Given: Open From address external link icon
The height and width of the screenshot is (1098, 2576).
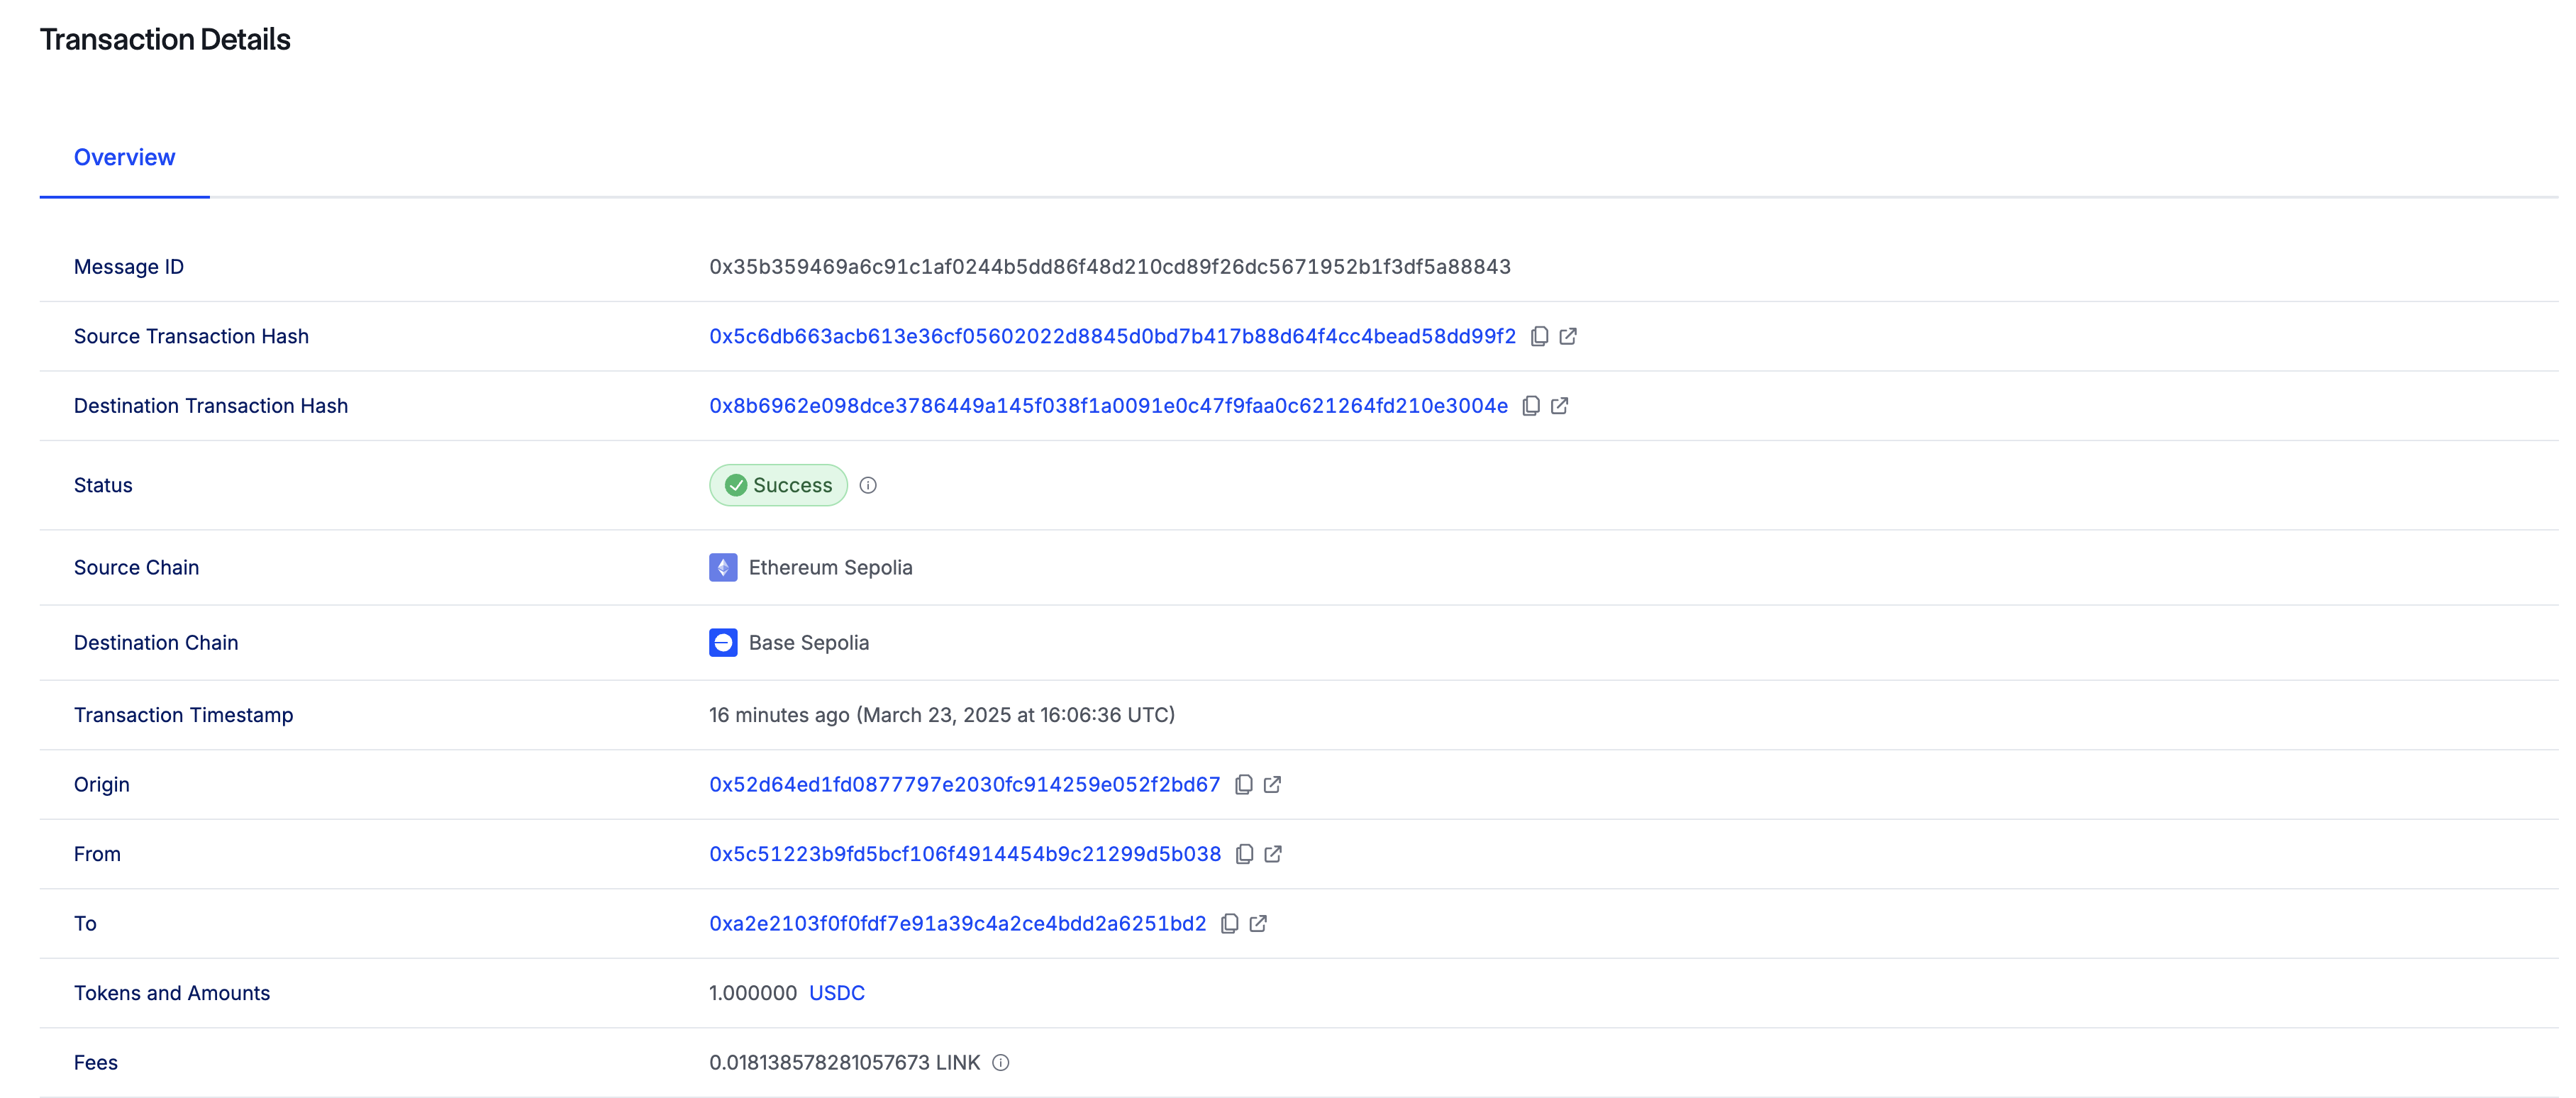Looking at the screenshot, I should pos(1273,854).
